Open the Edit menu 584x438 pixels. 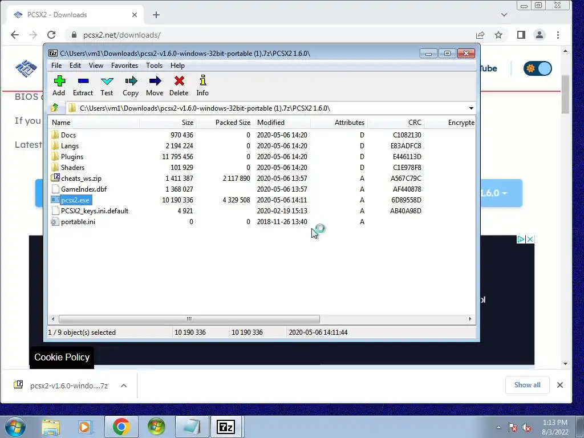75,66
